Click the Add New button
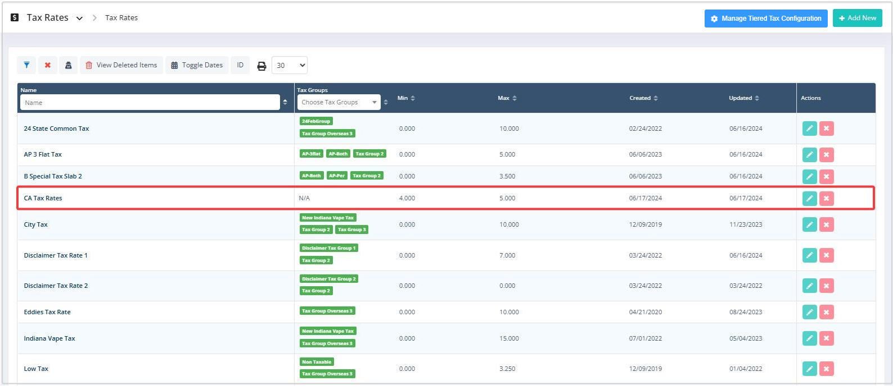This screenshot has width=893, height=390. tap(857, 18)
